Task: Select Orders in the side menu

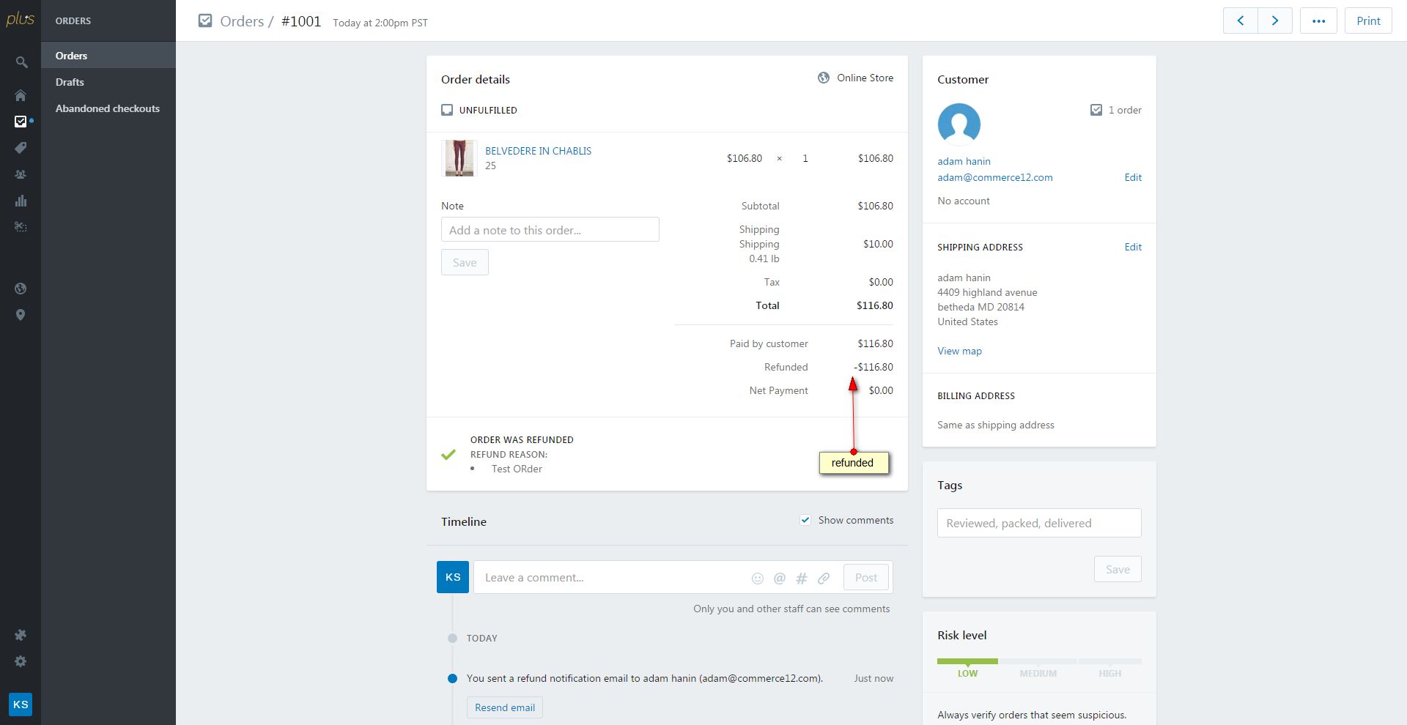Action: pyautogui.click(x=108, y=56)
